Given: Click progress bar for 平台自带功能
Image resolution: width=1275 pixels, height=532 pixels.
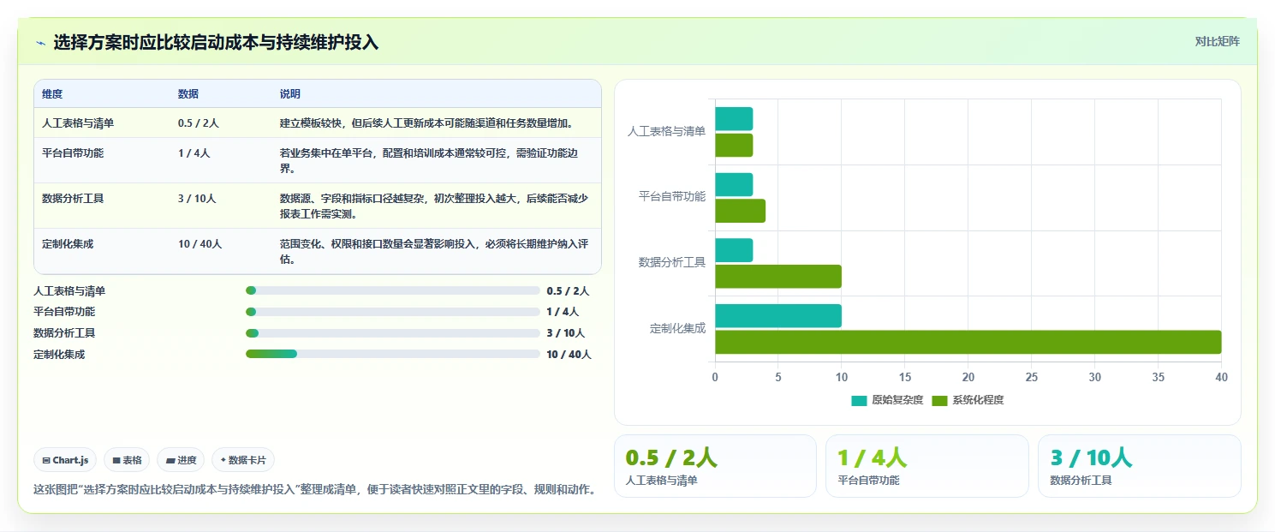Looking at the screenshot, I should (x=393, y=312).
